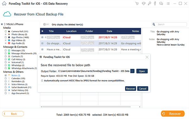Click the search magnifier icon
The image size is (189, 119).
coord(154,24)
